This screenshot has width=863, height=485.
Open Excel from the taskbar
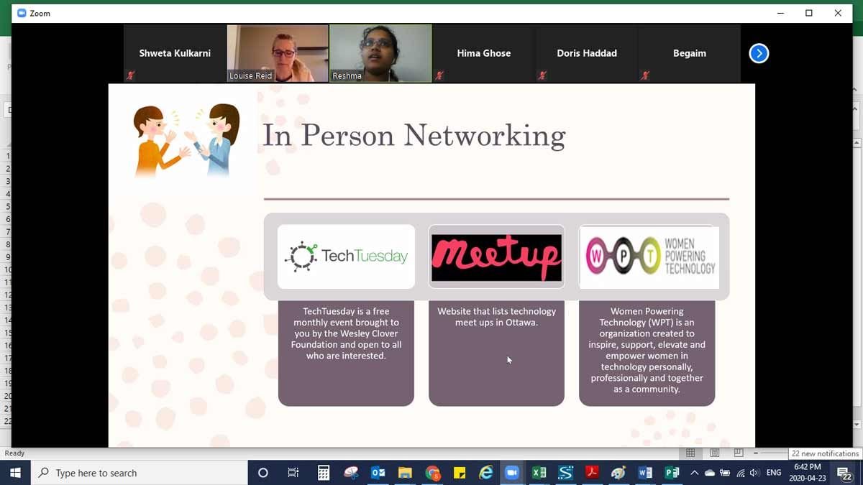coord(539,473)
